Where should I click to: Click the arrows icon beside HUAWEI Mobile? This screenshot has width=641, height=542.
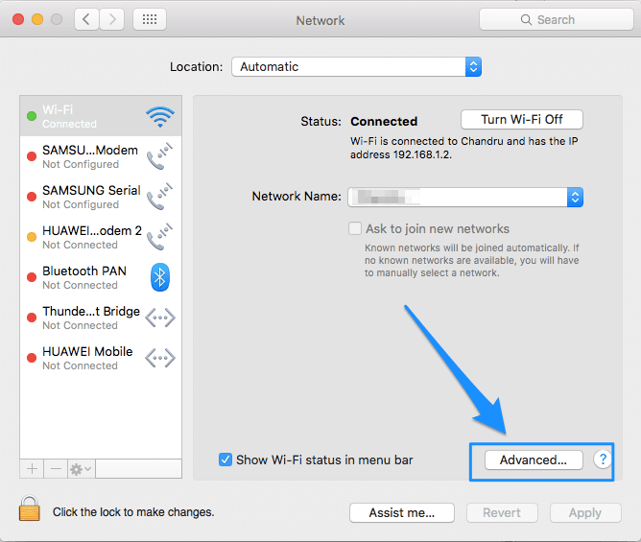tap(160, 358)
